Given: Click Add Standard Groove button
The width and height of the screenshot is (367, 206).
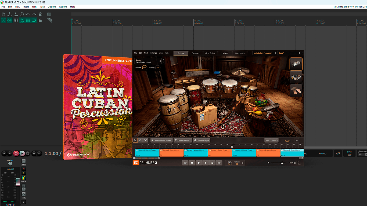Looking at the screenshot, I should tap(161, 140).
